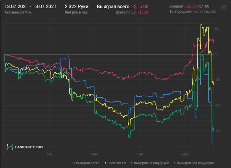Click the '500' x-axis label
This screenshot has height=168, width=231.
tap(49, 154)
